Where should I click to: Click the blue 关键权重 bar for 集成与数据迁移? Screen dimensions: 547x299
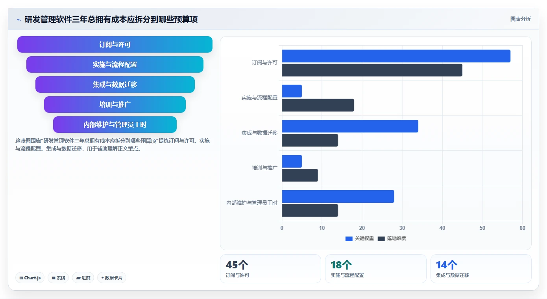[350, 126]
